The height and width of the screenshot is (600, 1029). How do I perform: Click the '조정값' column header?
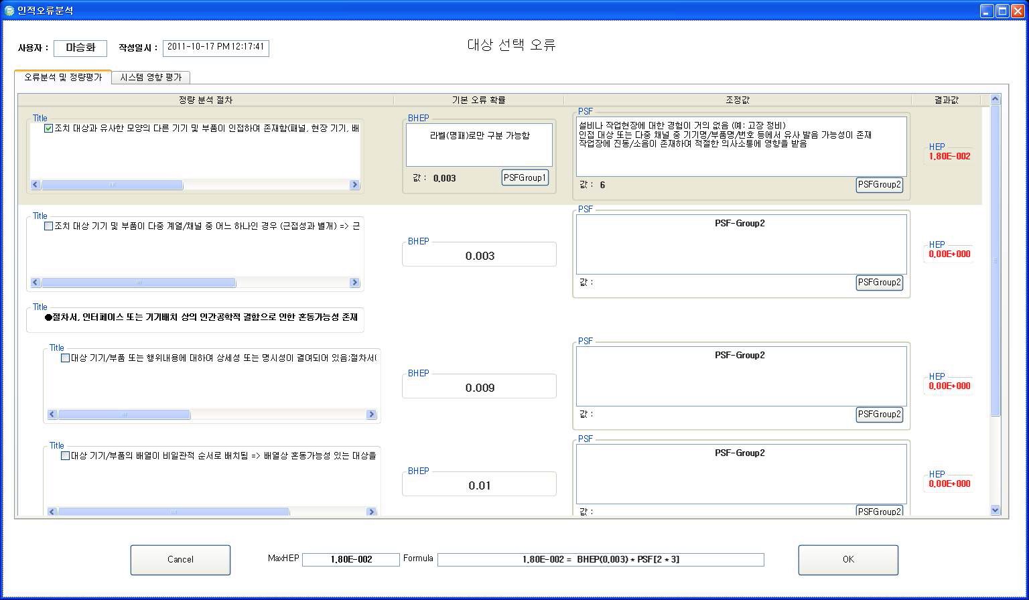(738, 100)
